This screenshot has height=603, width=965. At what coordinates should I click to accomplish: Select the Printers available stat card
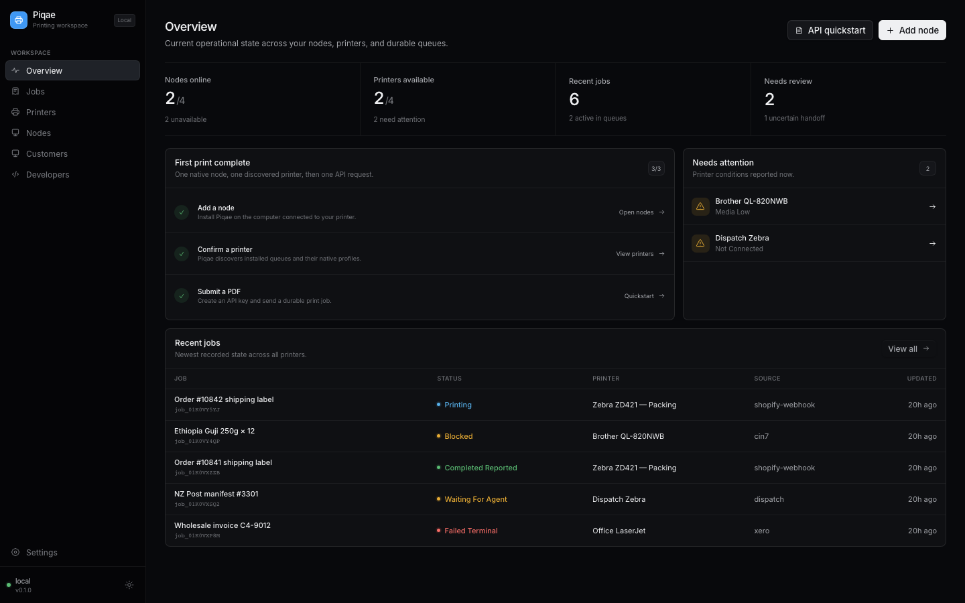(x=458, y=99)
